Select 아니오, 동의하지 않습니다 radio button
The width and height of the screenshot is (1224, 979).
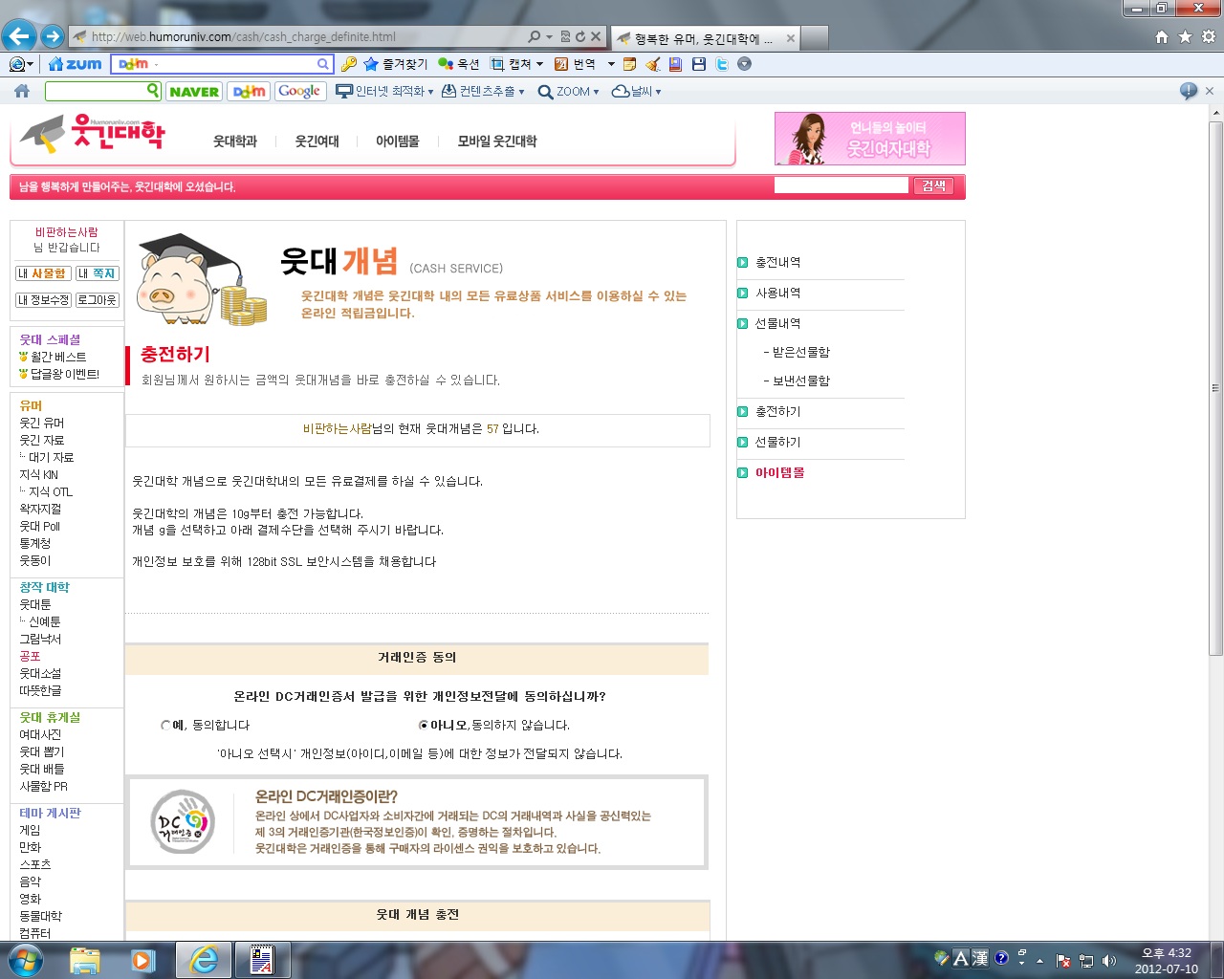click(423, 725)
